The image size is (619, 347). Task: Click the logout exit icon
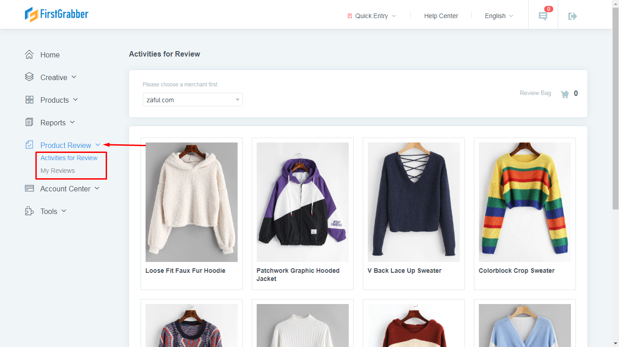[x=573, y=16]
